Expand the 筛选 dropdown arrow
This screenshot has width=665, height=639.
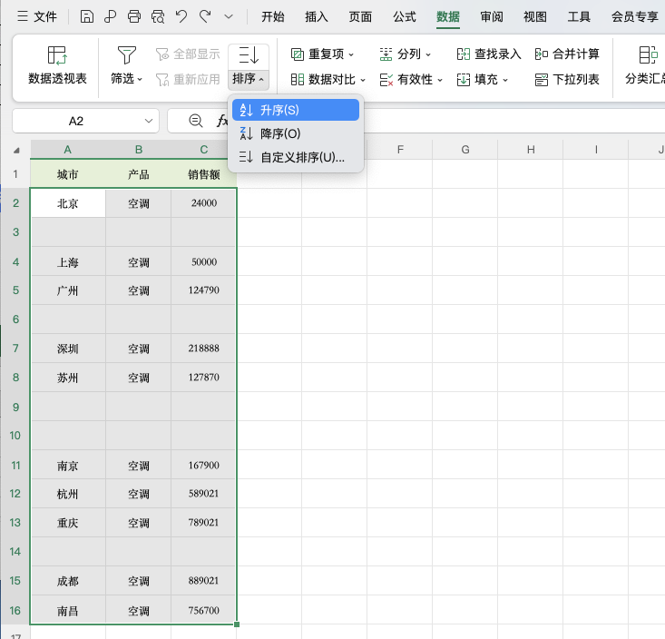tap(140, 79)
